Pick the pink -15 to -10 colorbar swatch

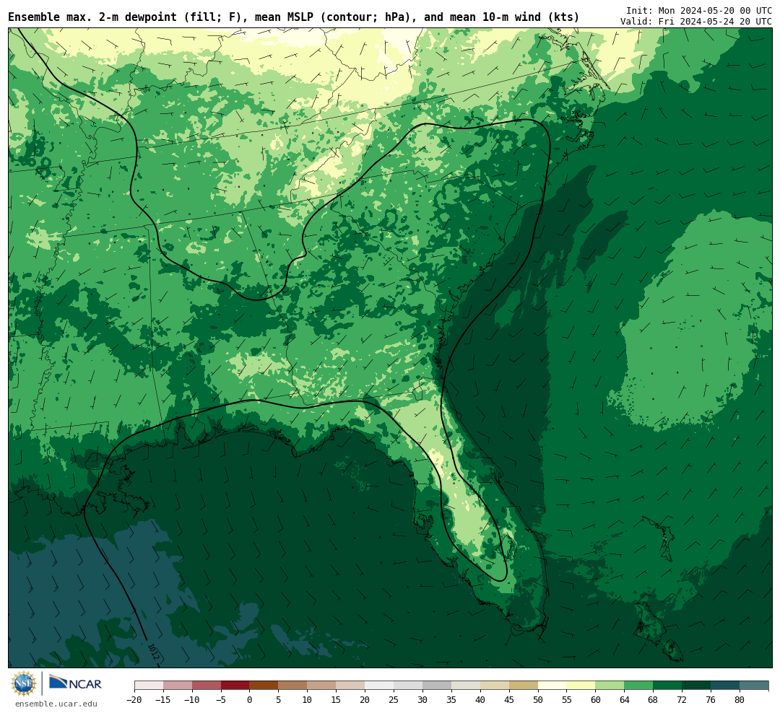(x=178, y=686)
